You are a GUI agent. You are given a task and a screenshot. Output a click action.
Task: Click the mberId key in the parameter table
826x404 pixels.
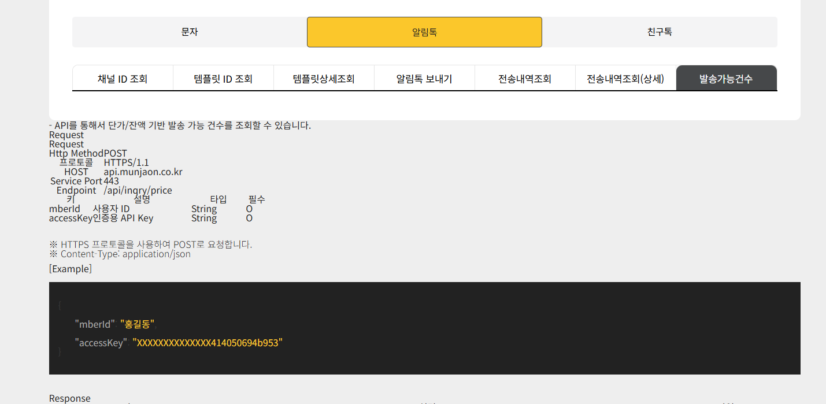pos(65,209)
